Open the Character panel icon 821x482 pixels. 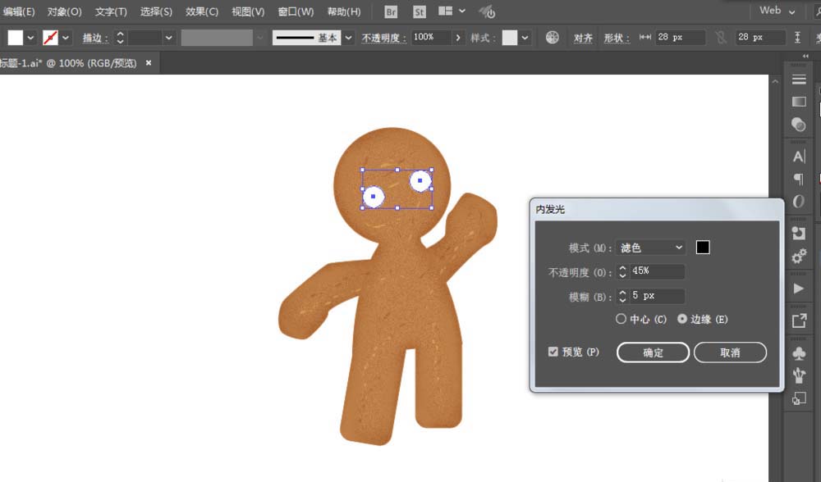799,157
